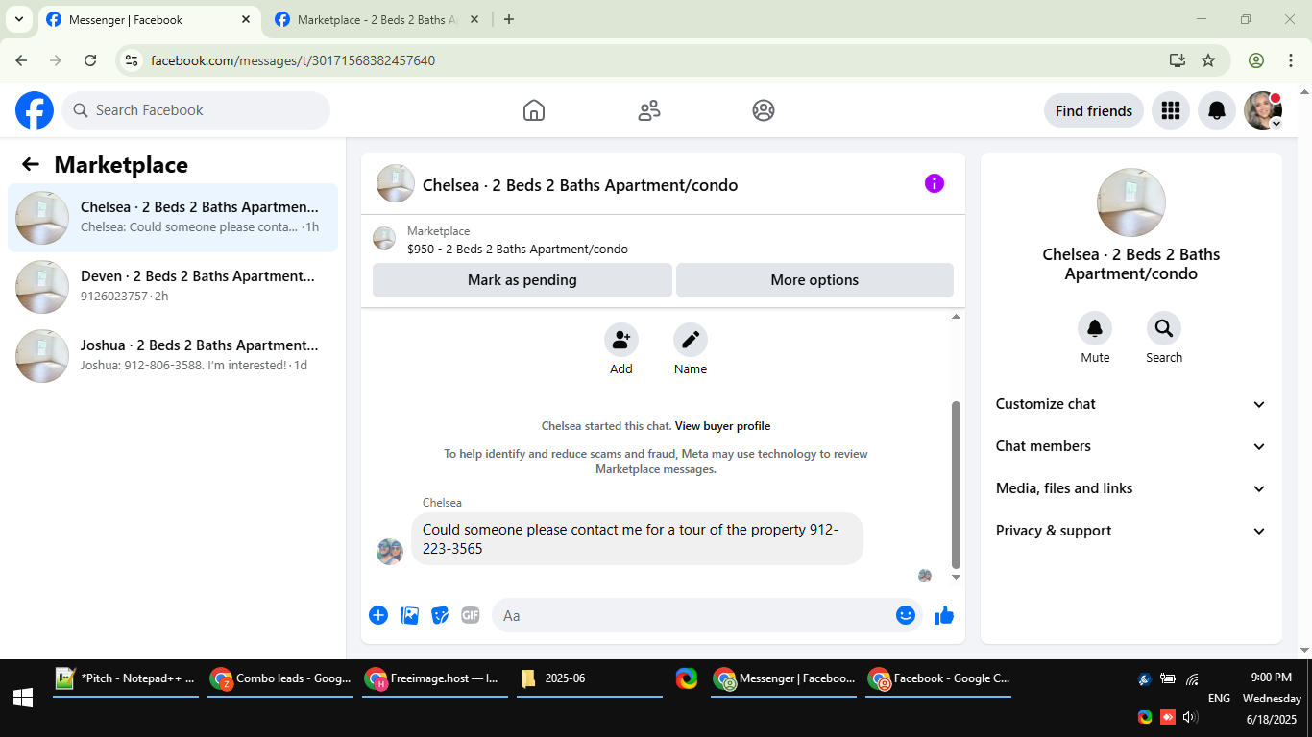This screenshot has width=1312, height=737.
Task: Open Chrome's three-dot menu
Action: point(1291,60)
